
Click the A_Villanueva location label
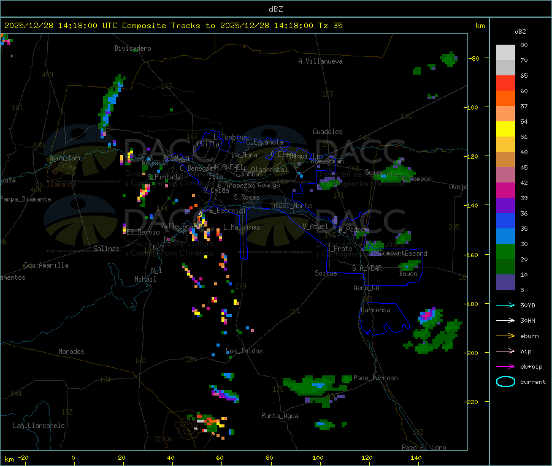tap(320, 61)
